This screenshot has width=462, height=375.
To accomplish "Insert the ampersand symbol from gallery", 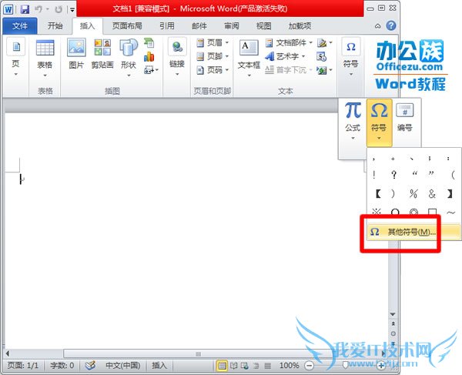I will 432,194.
